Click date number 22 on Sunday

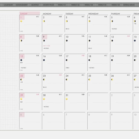(x=22, y=76)
